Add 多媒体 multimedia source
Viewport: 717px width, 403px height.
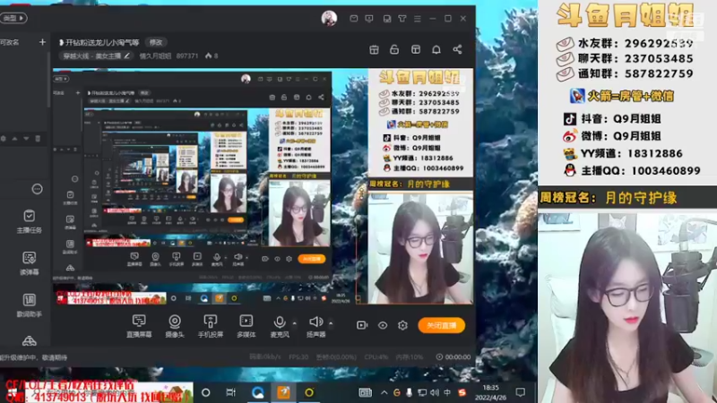pyautogui.click(x=246, y=326)
